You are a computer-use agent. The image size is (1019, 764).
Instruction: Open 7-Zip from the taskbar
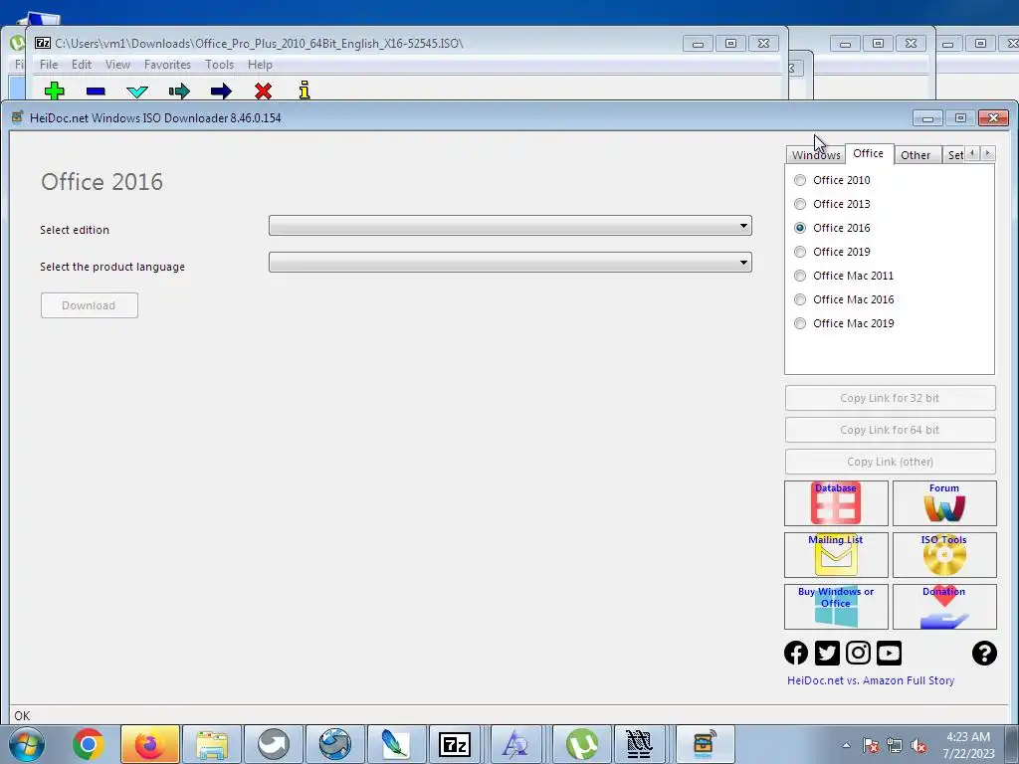pyautogui.click(x=454, y=744)
